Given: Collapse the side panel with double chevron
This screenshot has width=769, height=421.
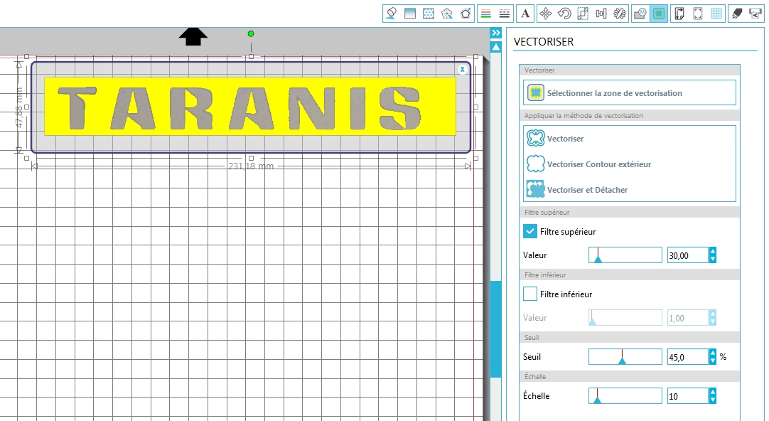Looking at the screenshot, I should tap(496, 33).
